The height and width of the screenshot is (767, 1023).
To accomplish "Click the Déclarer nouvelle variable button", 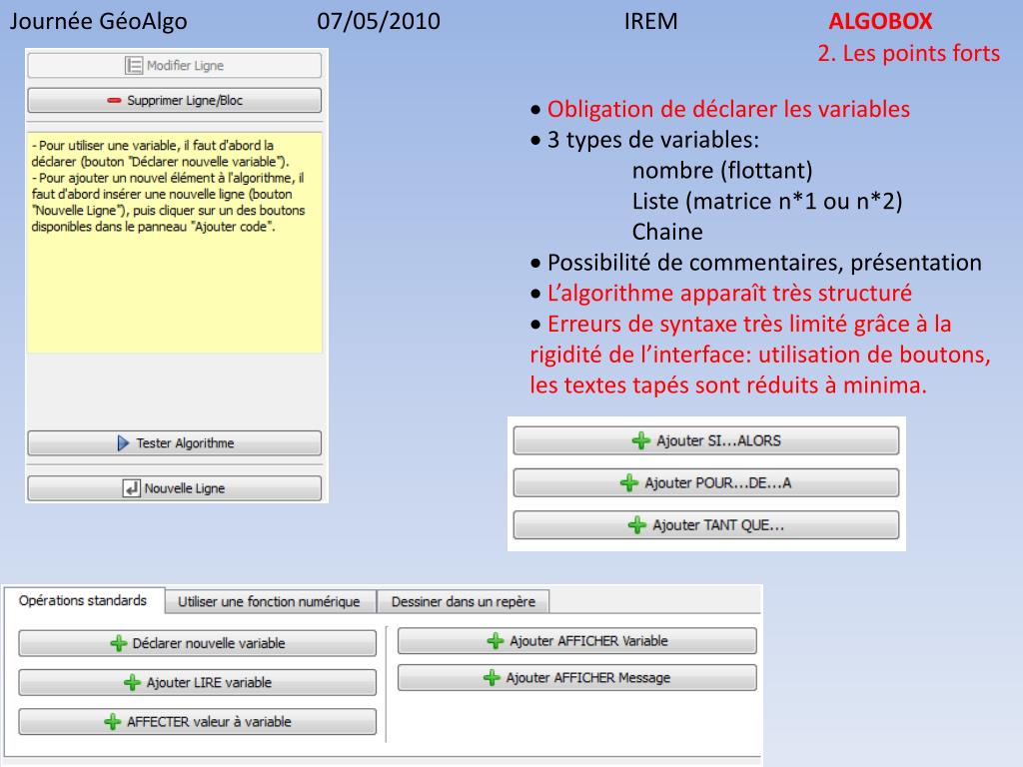I will click(x=197, y=644).
